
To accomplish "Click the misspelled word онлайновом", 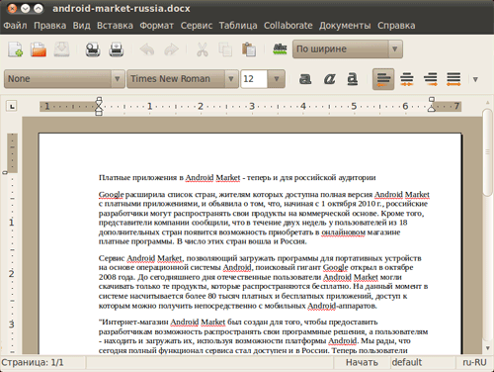I will coord(343,232).
